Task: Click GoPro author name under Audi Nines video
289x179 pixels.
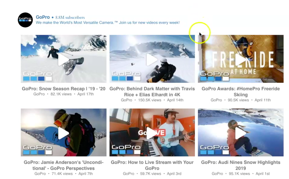Action: pyautogui.click(x=217, y=174)
